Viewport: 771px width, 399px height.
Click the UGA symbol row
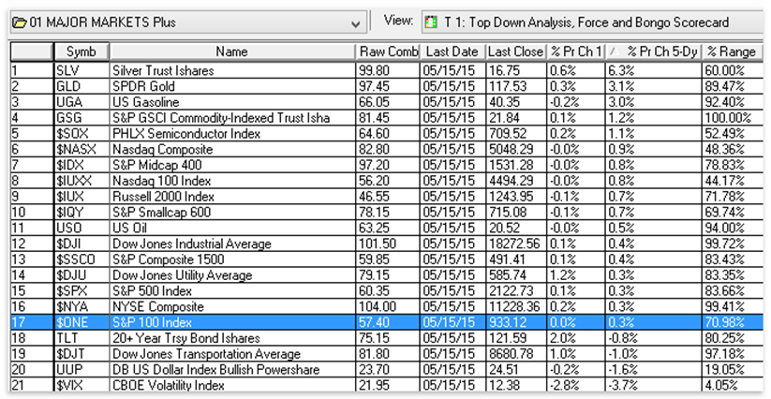pyautogui.click(x=82, y=102)
